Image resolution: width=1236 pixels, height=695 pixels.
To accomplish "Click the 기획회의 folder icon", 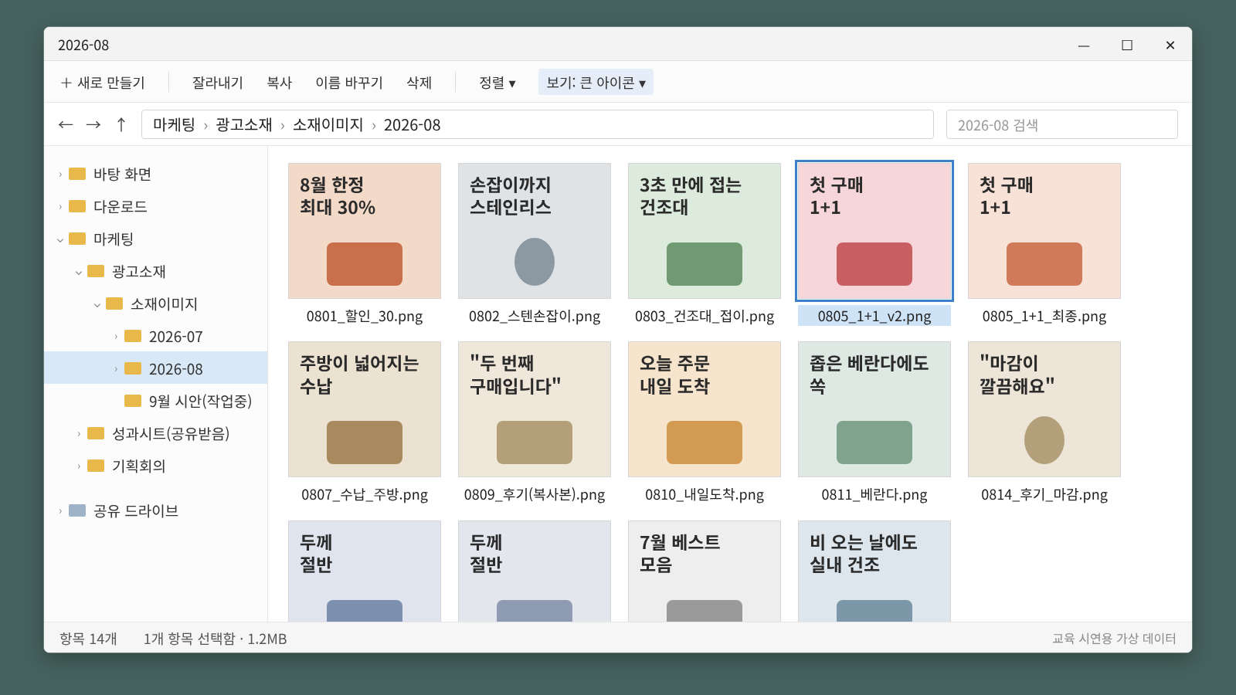I will tap(96, 466).
